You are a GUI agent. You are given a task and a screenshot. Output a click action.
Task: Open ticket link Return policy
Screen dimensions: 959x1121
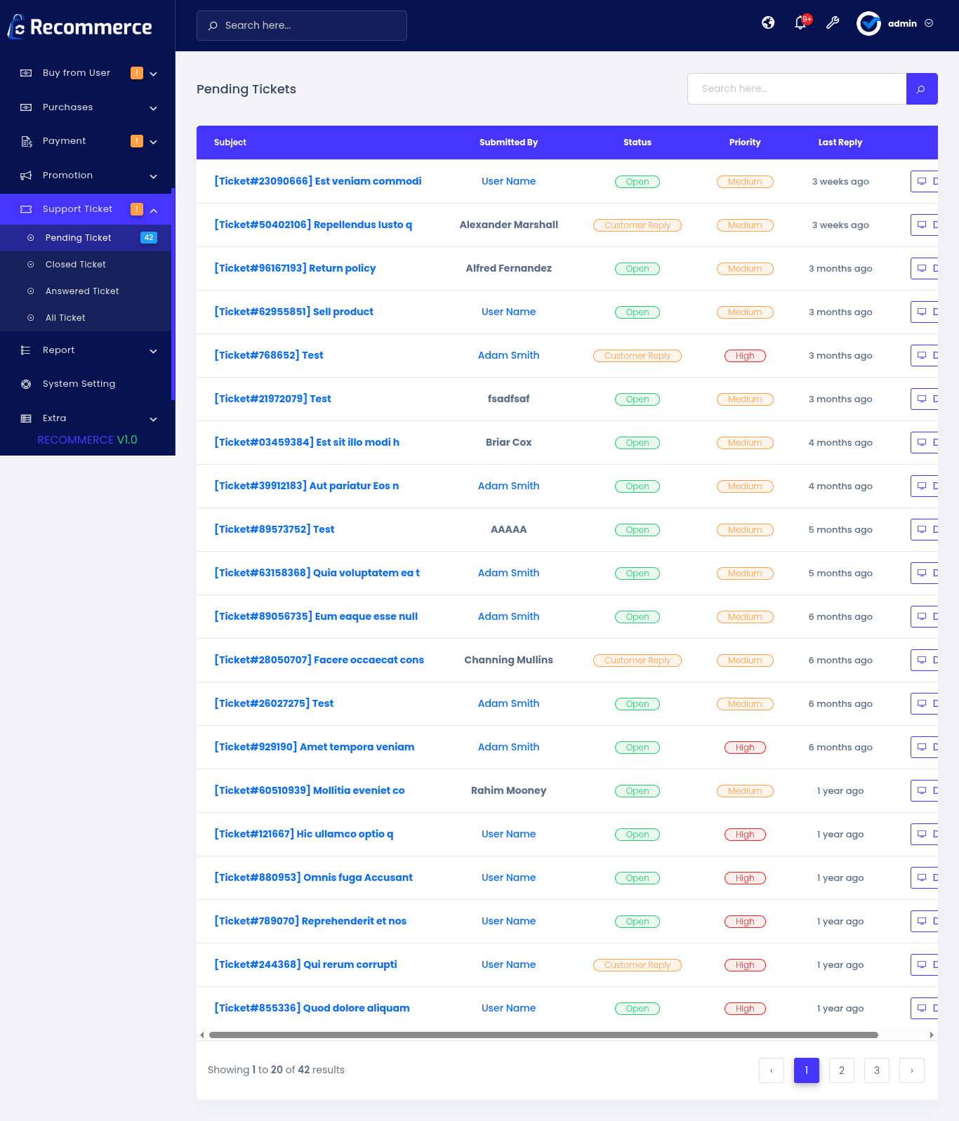[x=295, y=268]
